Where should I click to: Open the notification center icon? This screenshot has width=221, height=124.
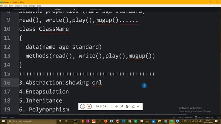tap(217, 121)
